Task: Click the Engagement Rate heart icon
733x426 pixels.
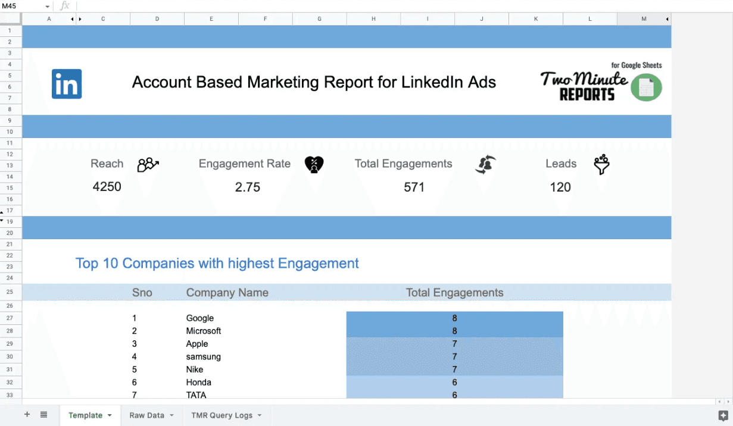Action: (314, 164)
